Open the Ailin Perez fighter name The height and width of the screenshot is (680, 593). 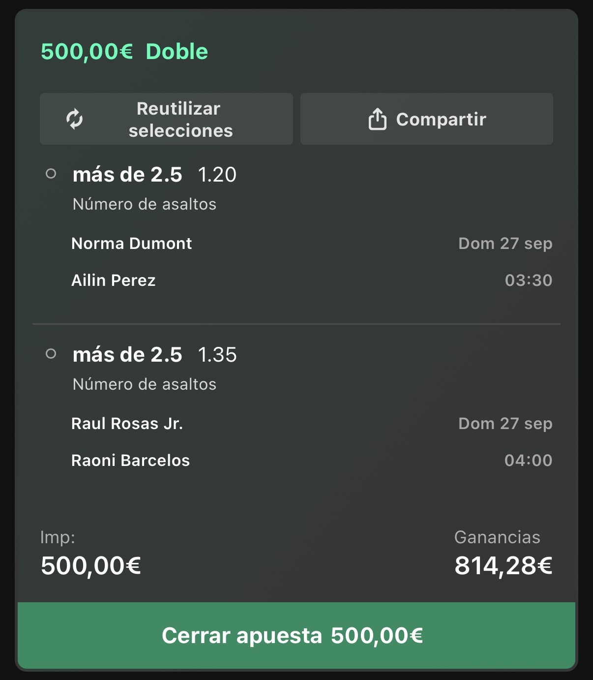click(114, 280)
